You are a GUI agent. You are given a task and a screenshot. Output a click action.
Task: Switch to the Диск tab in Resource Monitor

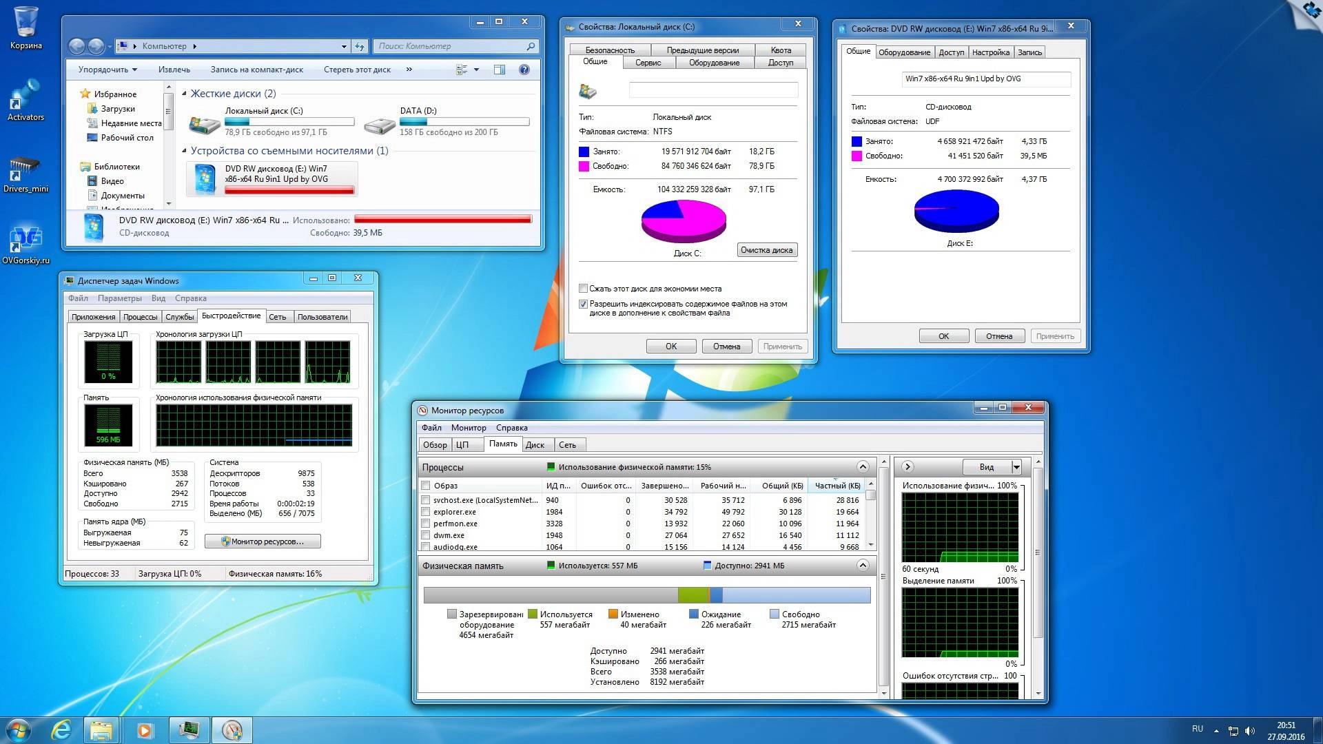536,444
